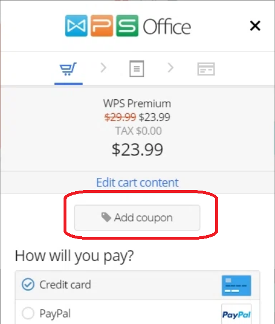Open Edit cart content link

point(137,183)
